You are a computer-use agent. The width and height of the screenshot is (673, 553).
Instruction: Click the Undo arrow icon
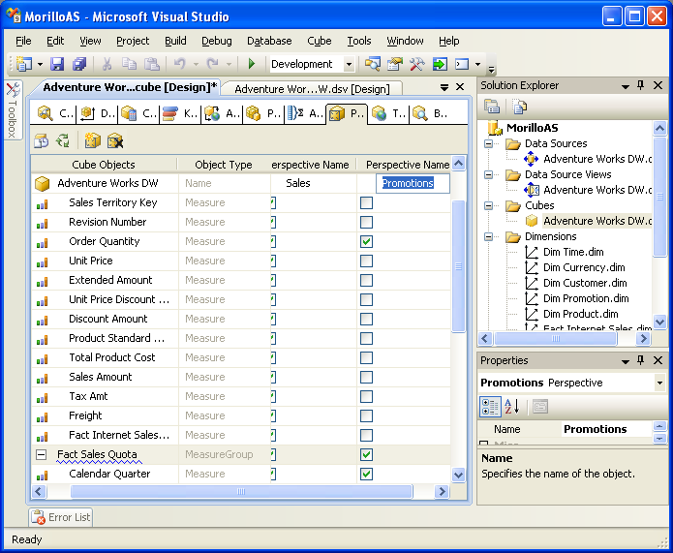pyautogui.click(x=179, y=64)
